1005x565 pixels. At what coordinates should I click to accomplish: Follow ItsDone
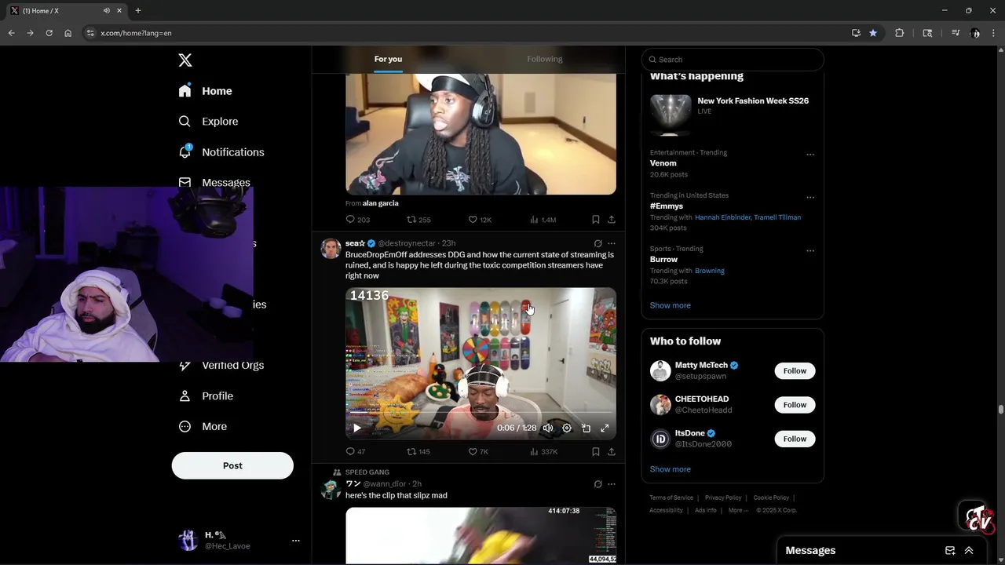795,439
